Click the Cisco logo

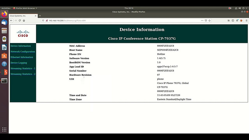tap(23, 33)
